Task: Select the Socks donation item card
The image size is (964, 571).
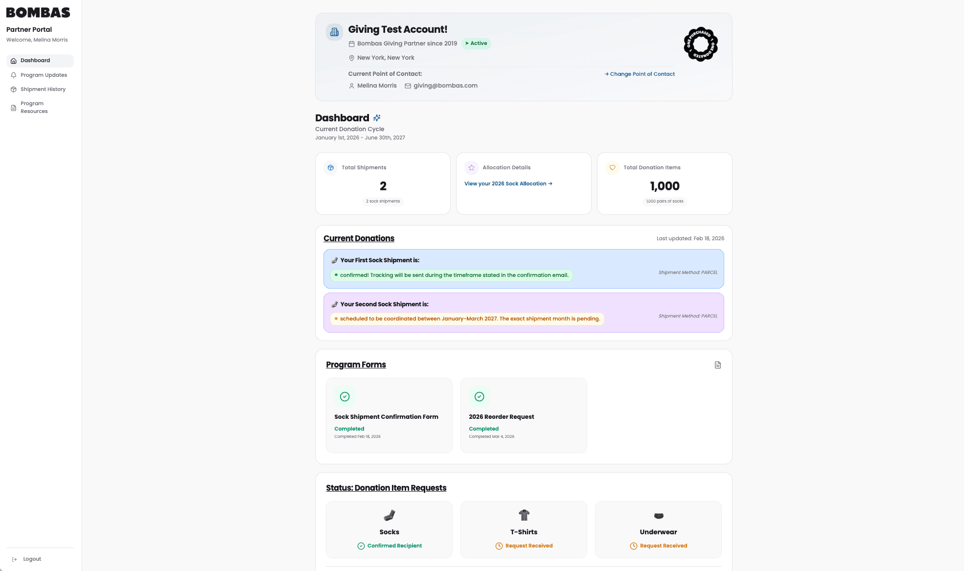Action: (389, 529)
